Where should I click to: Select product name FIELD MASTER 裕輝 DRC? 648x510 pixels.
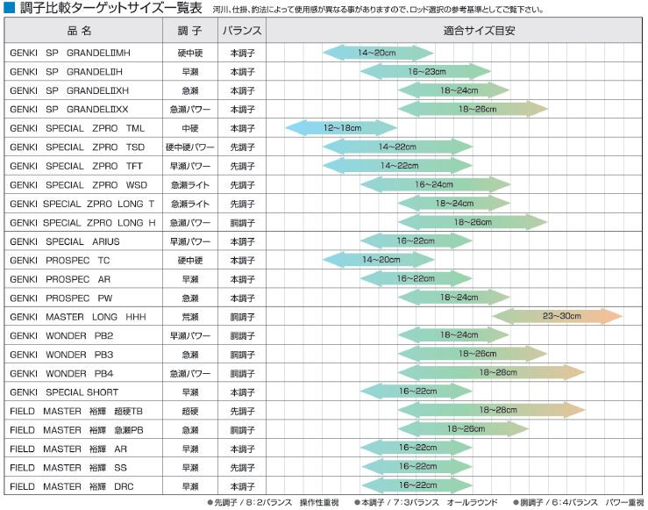[72, 486]
